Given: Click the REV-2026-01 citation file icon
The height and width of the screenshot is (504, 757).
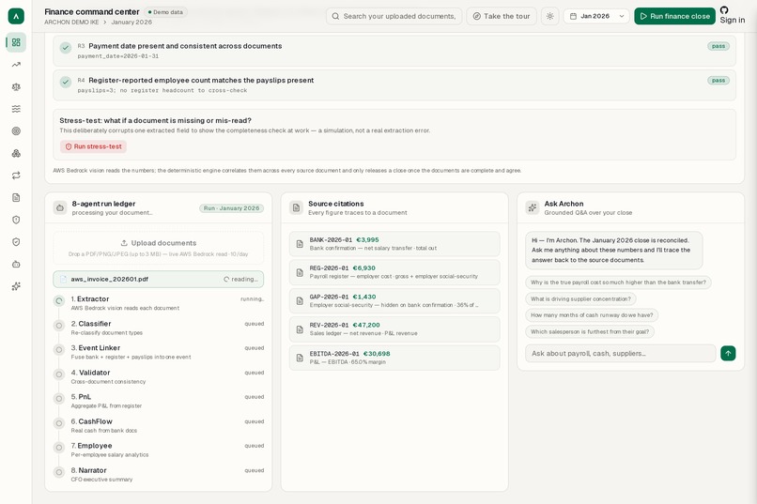Looking at the screenshot, I should coord(300,329).
